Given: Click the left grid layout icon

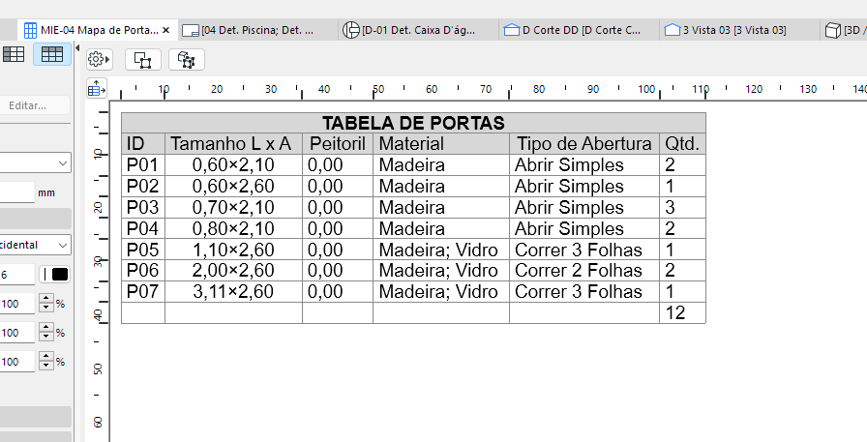Looking at the screenshot, I should (14, 54).
